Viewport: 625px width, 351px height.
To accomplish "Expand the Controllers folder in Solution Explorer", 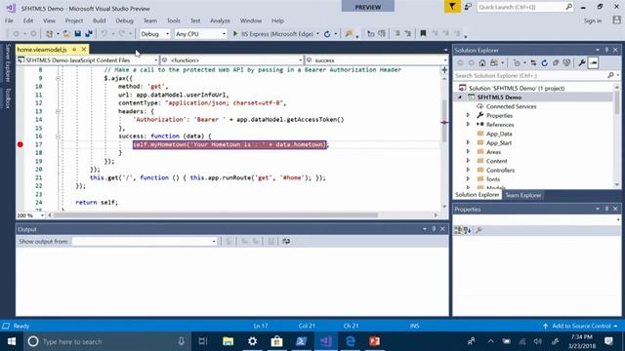I will (x=468, y=170).
